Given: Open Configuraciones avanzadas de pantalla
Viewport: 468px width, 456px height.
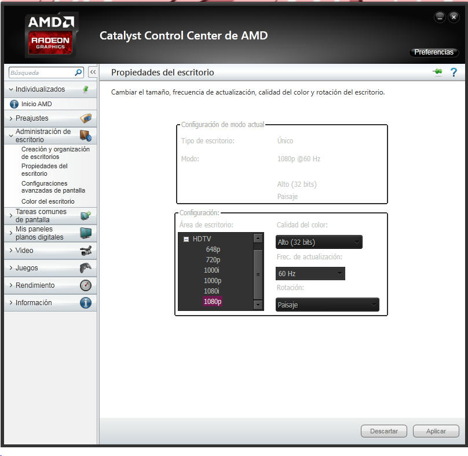Looking at the screenshot, I should 53,187.
